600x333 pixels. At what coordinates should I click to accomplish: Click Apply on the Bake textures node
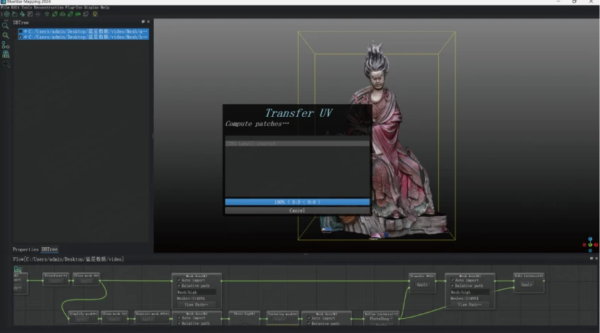coord(526,284)
